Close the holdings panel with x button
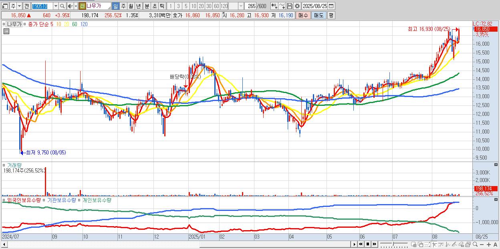 point(496,200)
